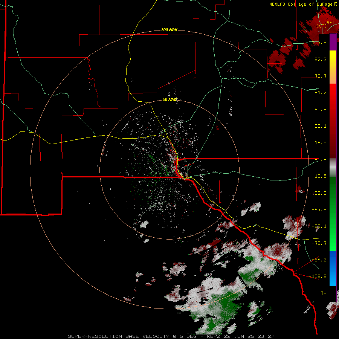Click the NEXLAB-College of DuPage label
The image size is (339, 339).
pyautogui.click(x=303, y=4)
